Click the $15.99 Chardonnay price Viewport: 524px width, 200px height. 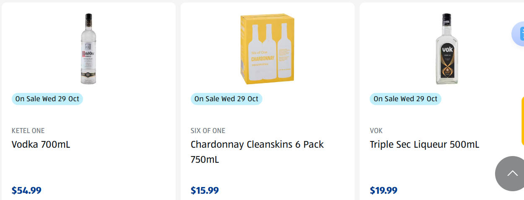pos(205,190)
